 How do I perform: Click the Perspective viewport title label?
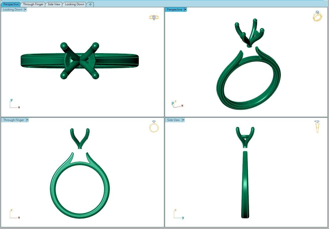pyautogui.click(x=174, y=10)
